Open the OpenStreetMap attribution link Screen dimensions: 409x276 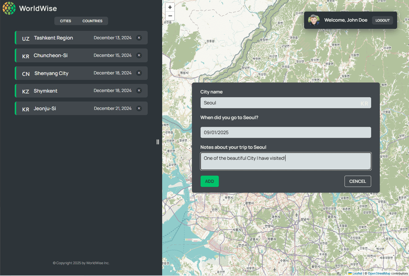[379, 273]
